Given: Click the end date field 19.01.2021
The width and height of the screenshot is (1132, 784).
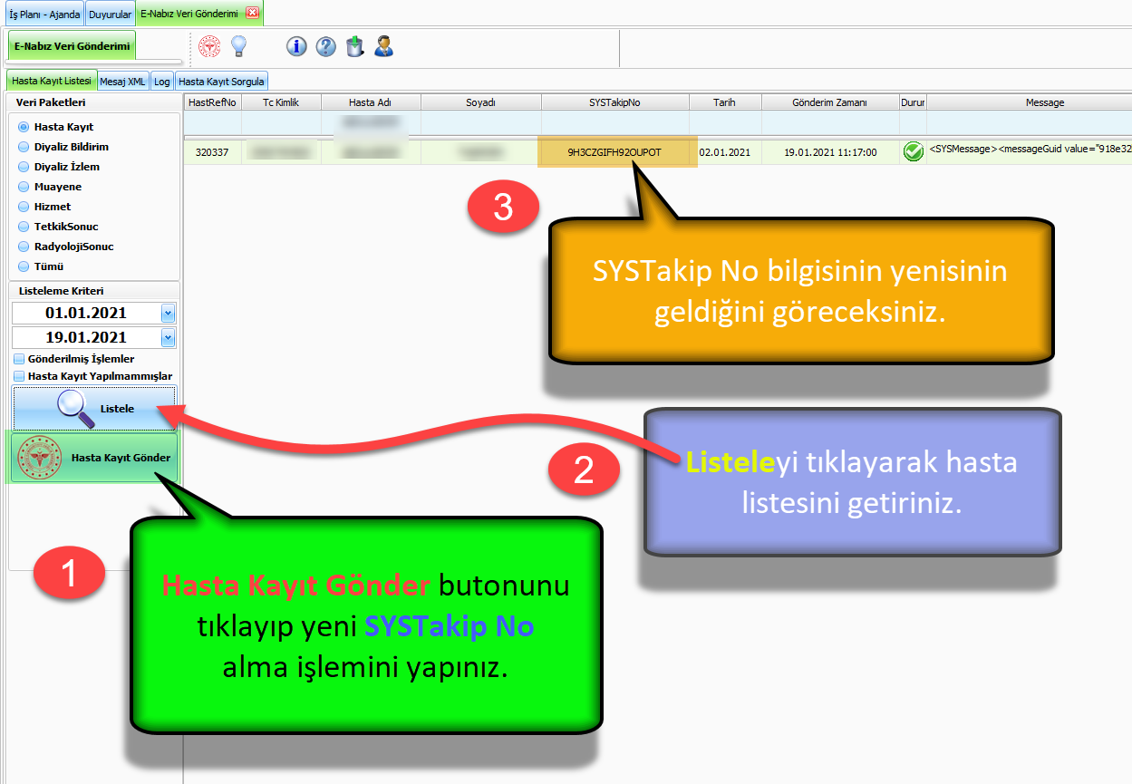Looking at the screenshot, I should [x=86, y=338].
